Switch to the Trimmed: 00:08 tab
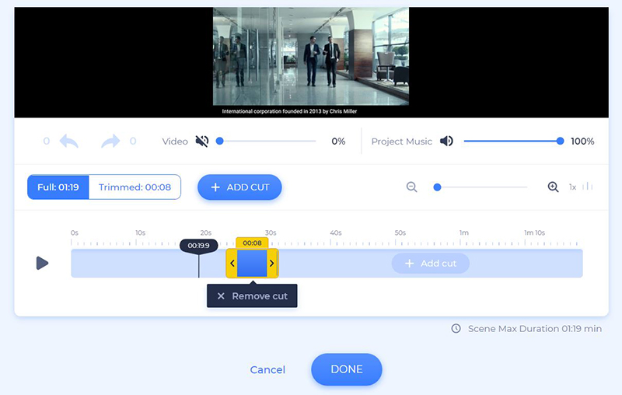 (x=135, y=187)
